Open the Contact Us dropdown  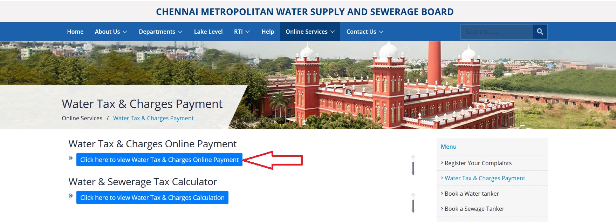pyautogui.click(x=365, y=32)
